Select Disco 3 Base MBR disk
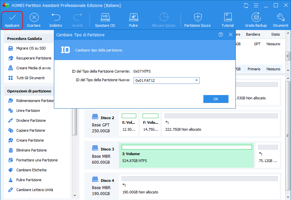The width and height of the screenshot is (291, 200). click(x=102, y=155)
